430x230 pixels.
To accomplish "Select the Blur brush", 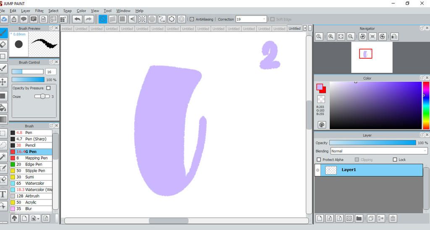I will [x=31, y=208].
